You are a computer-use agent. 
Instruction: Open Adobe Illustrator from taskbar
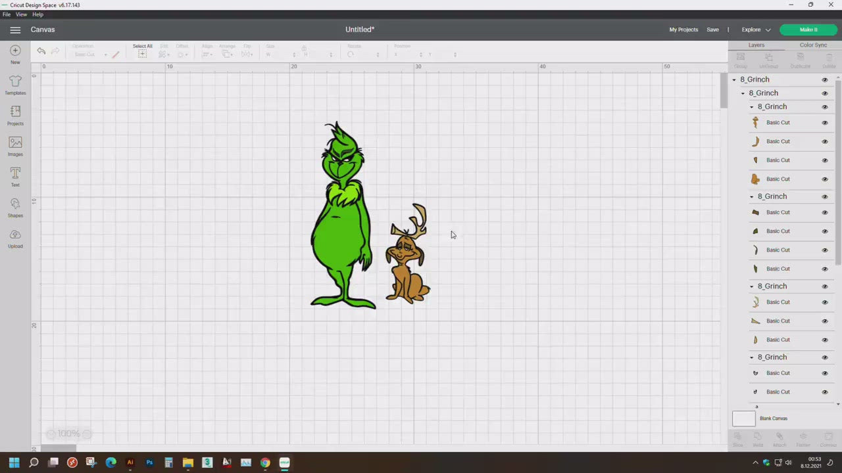[130, 462]
